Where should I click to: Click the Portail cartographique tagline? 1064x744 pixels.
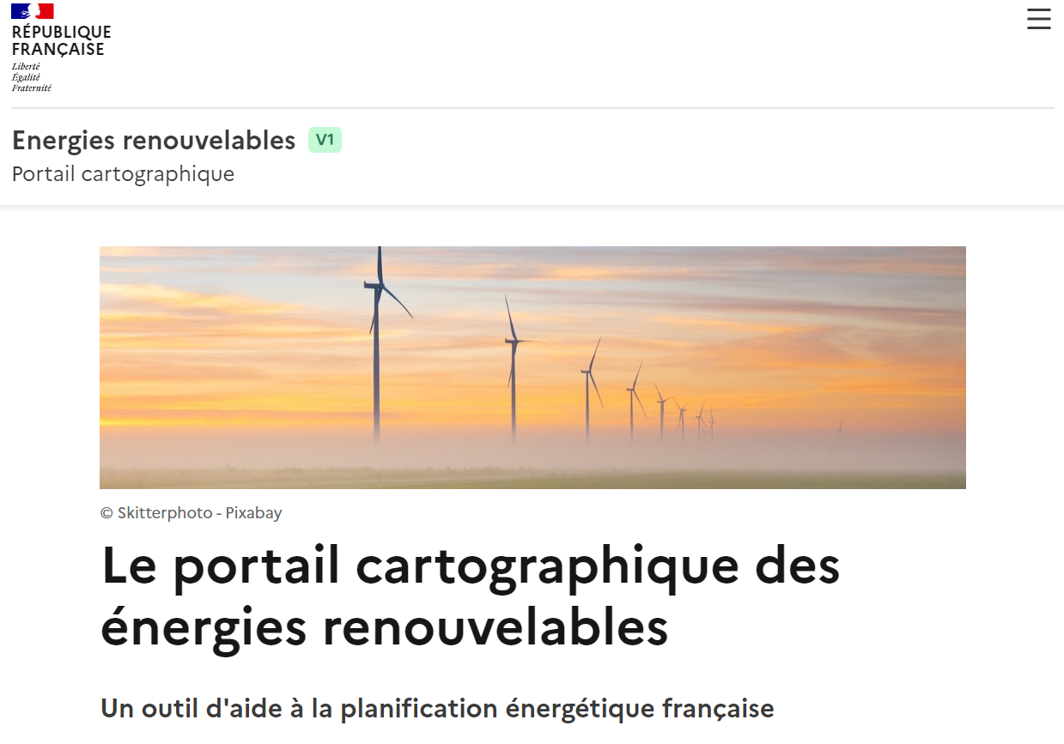tap(123, 173)
